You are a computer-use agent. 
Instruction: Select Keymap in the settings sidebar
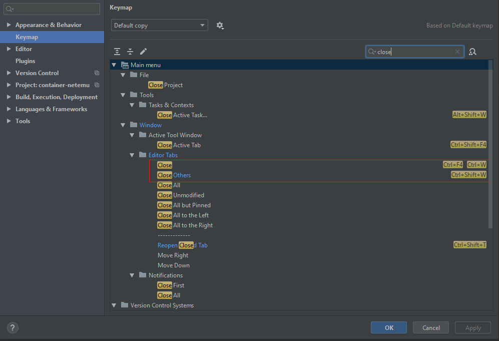pos(27,37)
